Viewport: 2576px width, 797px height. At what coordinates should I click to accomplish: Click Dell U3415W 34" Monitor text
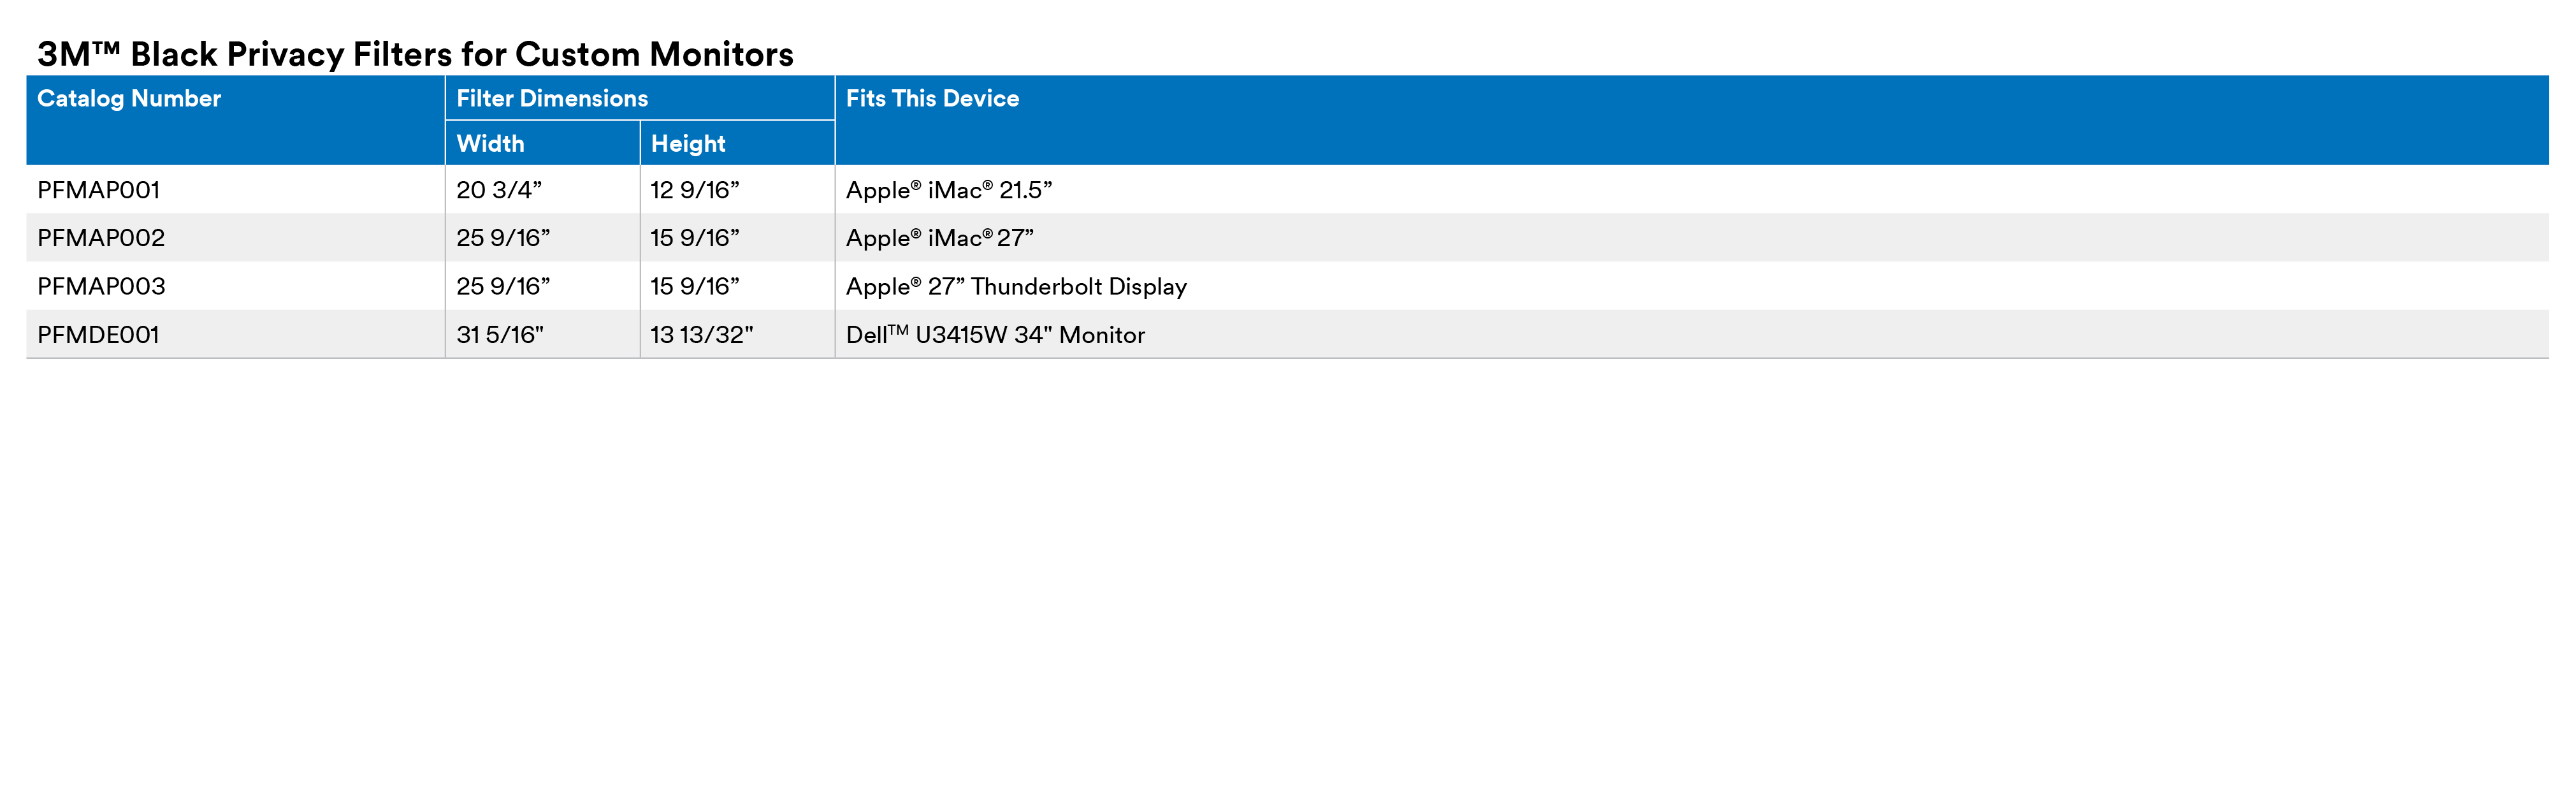(995, 335)
